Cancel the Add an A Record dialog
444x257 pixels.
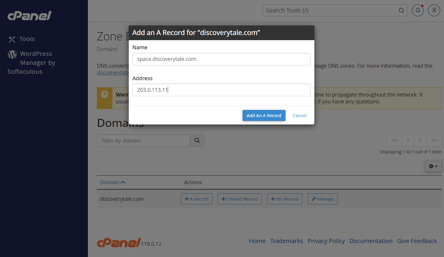(299, 116)
